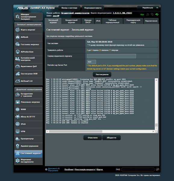Switch to Таблиця маршрутизації tab
Image resolution: width=174 pixels, height=181 pixels.
pyautogui.click(x=112, y=21)
